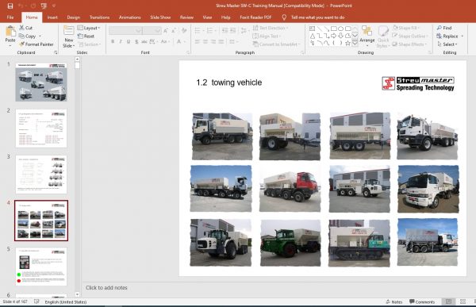Switch to the Slide Show tab

160,17
